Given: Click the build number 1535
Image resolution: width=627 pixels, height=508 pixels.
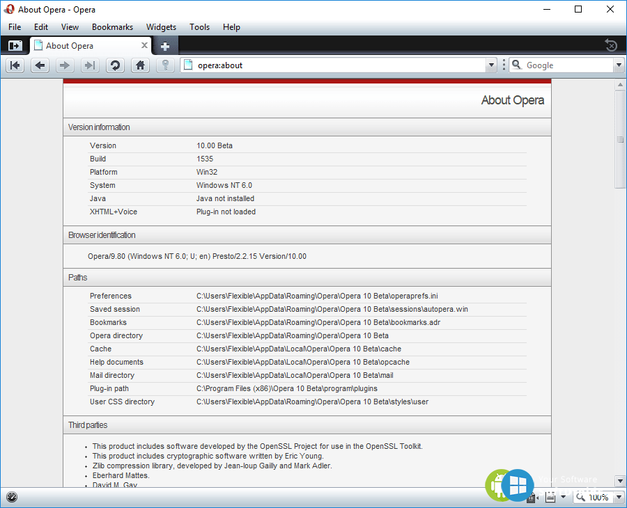Looking at the screenshot, I should tap(205, 159).
